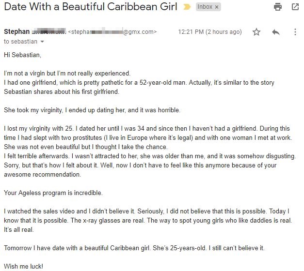Click the sender's gmx.com email address

(112, 32)
